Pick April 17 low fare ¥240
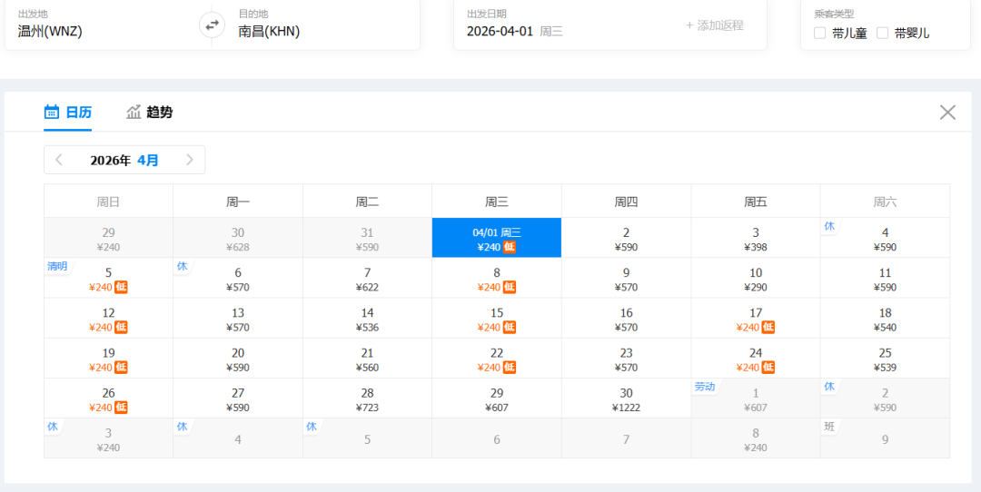 [756, 320]
